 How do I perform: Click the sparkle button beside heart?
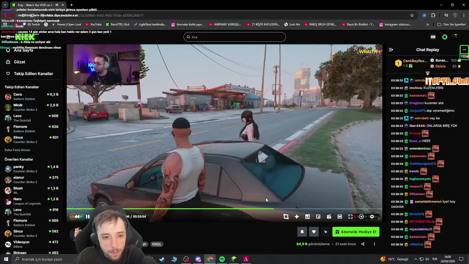tap(325, 232)
